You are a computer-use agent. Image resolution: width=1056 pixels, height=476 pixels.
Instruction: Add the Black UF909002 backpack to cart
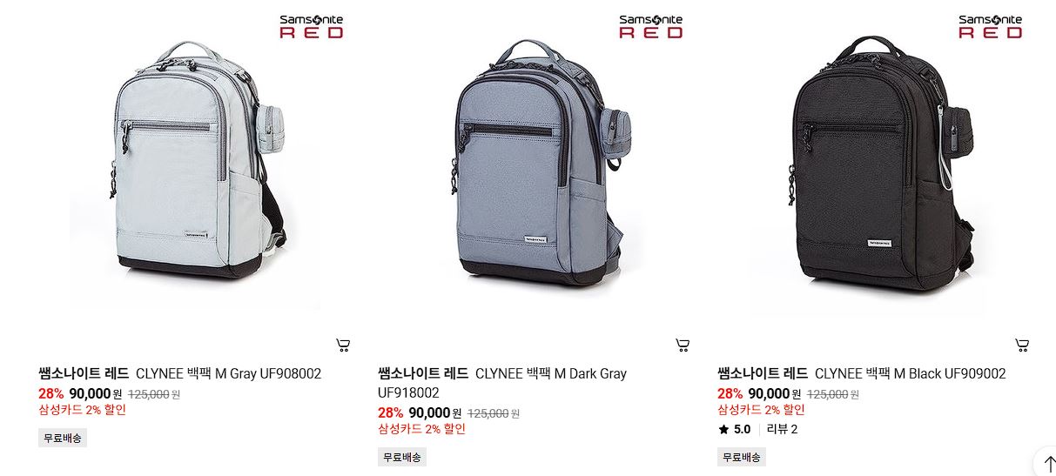(1022, 345)
